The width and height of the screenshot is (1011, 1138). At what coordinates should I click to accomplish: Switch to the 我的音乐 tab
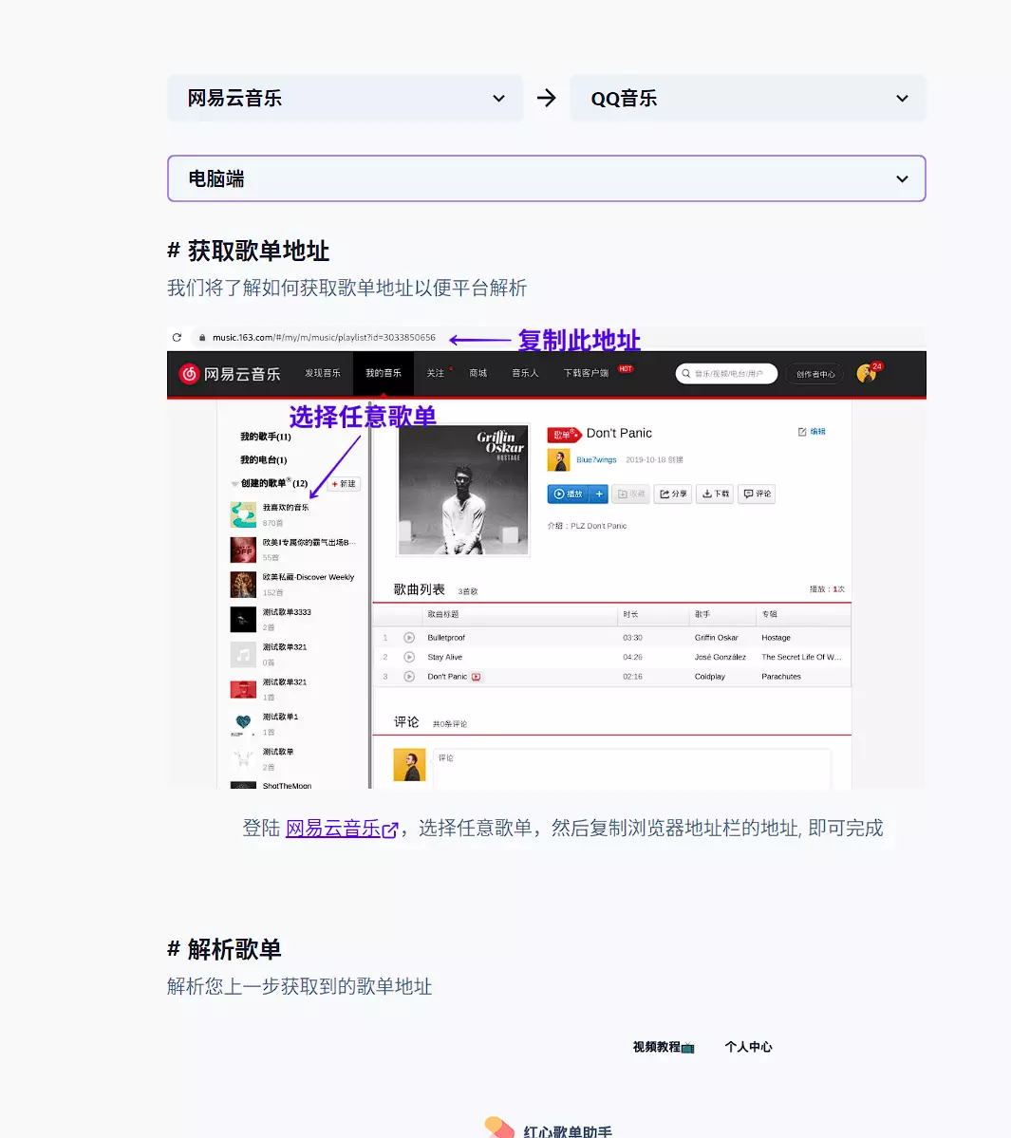pyautogui.click(x=384, y=374)
